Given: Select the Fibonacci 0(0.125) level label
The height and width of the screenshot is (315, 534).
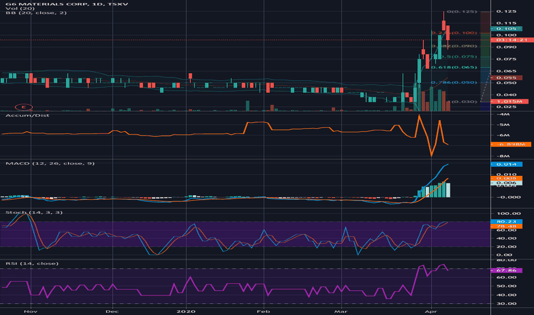Looking at the screenshot, I should (x=462, y=11).
